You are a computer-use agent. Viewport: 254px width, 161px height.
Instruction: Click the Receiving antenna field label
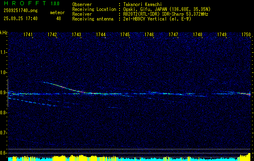pyautogui.click(x=93, y=19)
